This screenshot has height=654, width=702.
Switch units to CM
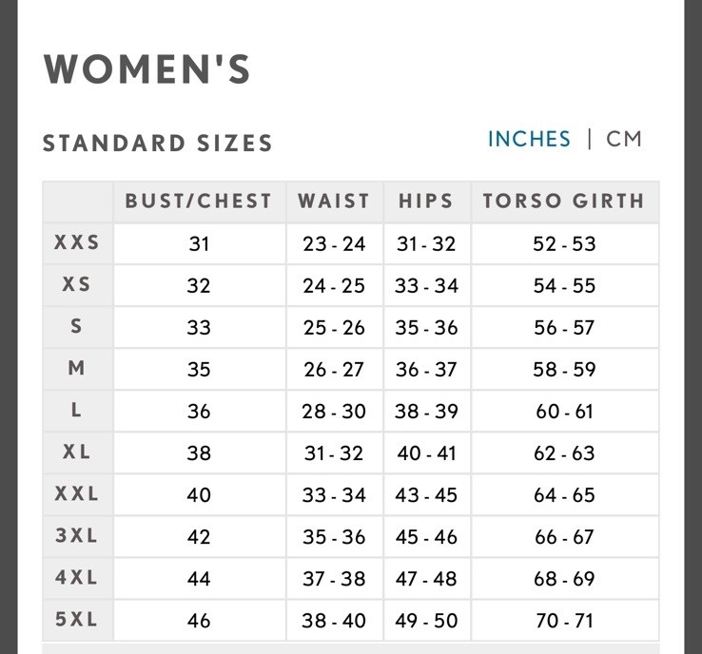[624, 139]
